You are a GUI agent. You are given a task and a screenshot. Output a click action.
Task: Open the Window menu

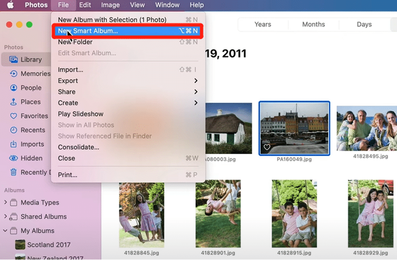(x=167, y=5)
